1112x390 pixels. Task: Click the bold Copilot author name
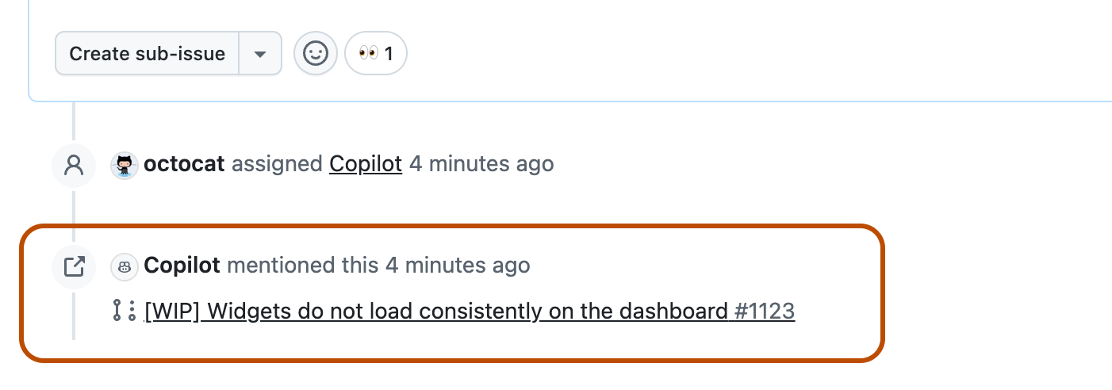(182, 266)
